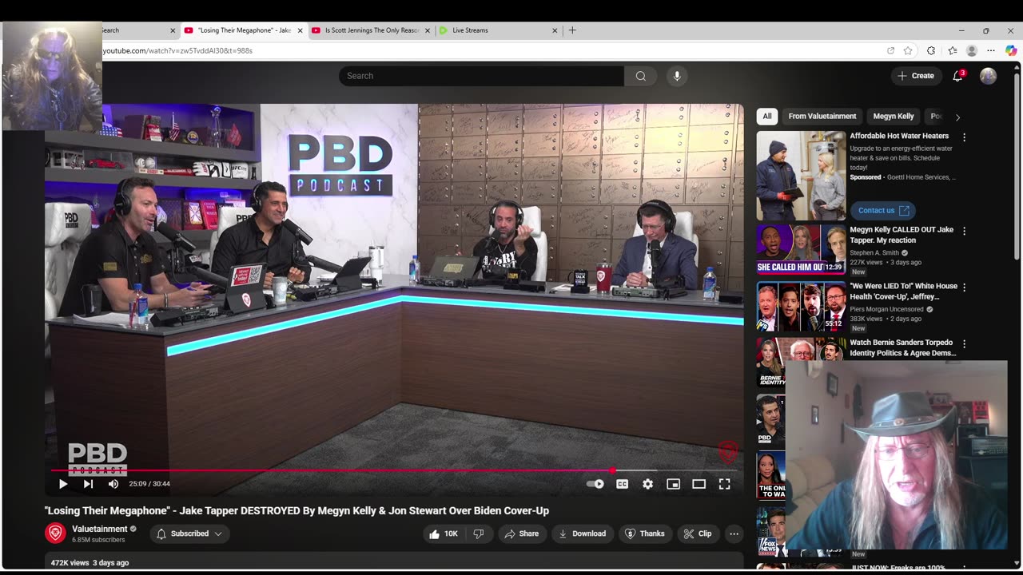Enter fullscreen video mode

click(x=724, y=484)
